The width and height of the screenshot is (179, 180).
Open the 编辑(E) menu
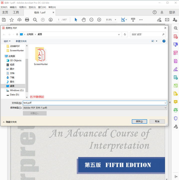pyautogui.click(x=13, y=7)
